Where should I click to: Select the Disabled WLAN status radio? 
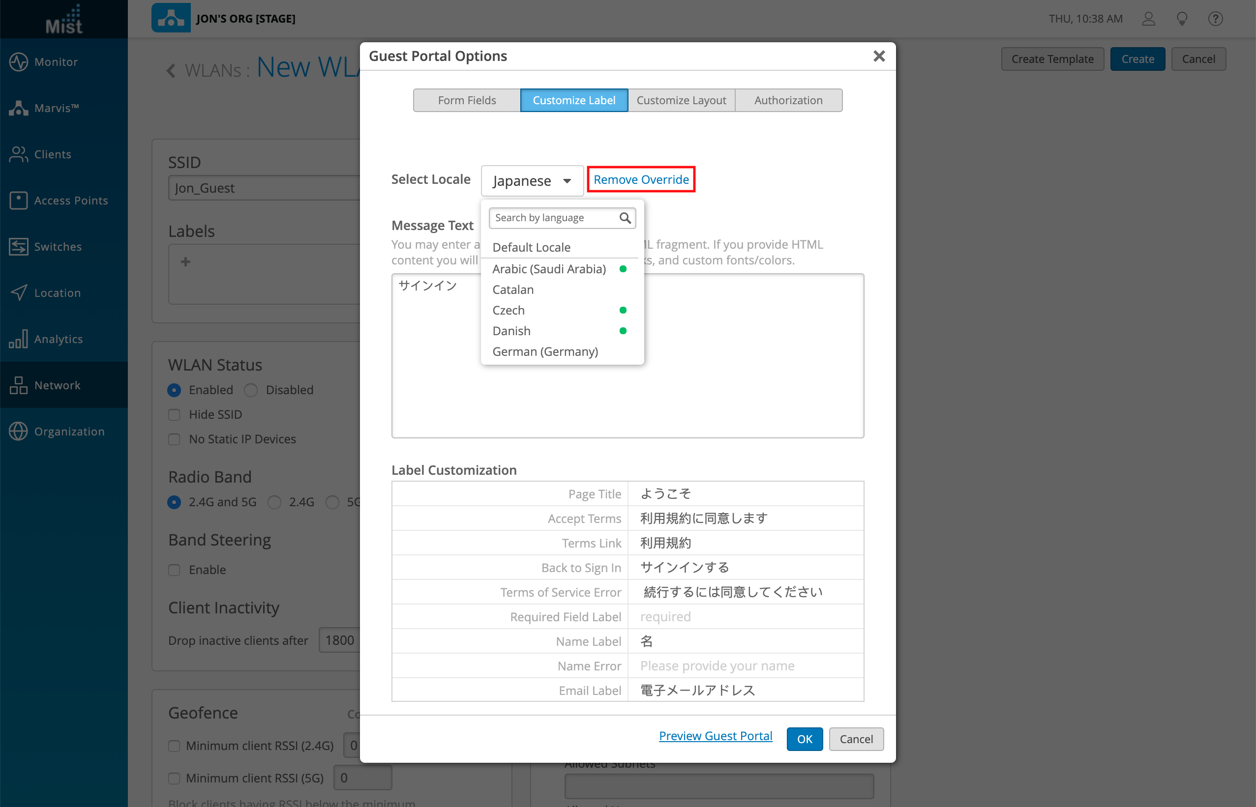point(251,390)
